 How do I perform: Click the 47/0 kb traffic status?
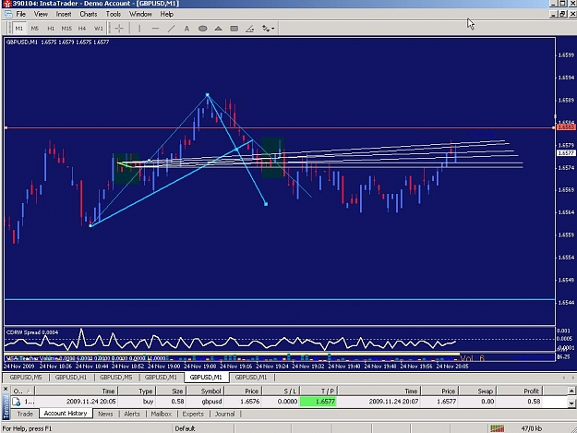point(532,428)
